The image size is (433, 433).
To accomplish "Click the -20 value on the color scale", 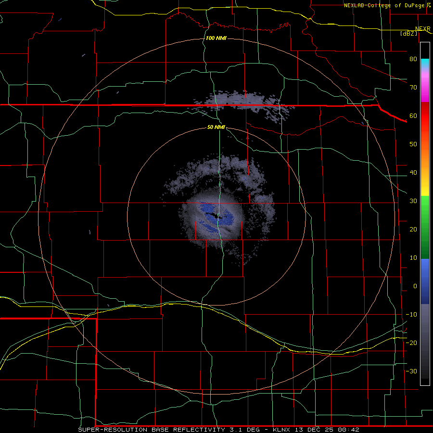I will click(x=411, y=343).
